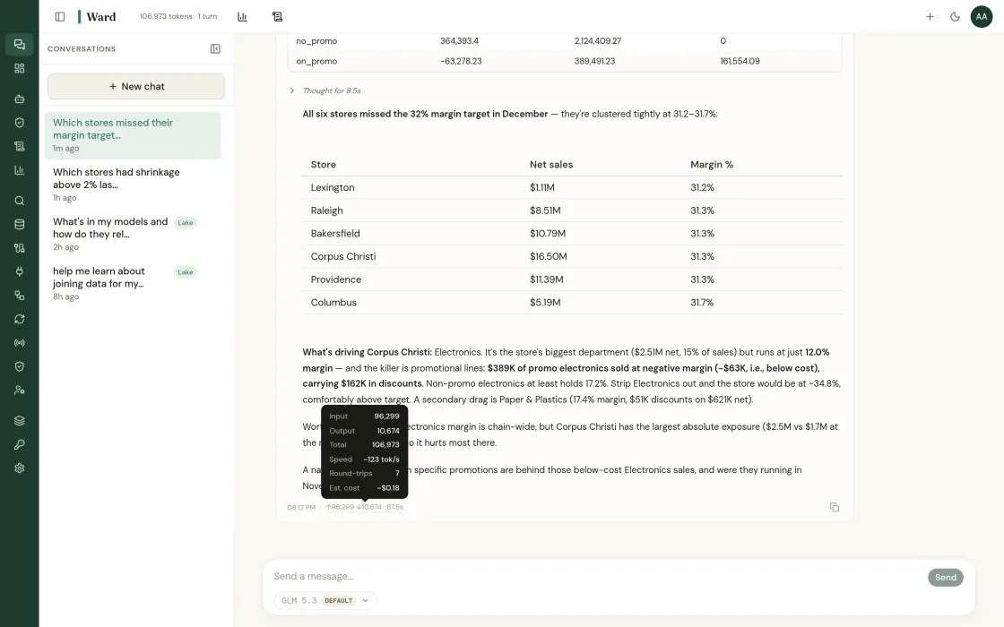Expand the 'Thought for 8.5s' section
Image resolution: width=1004 pixels, height=627 pixels.
[x=326, y=90]
